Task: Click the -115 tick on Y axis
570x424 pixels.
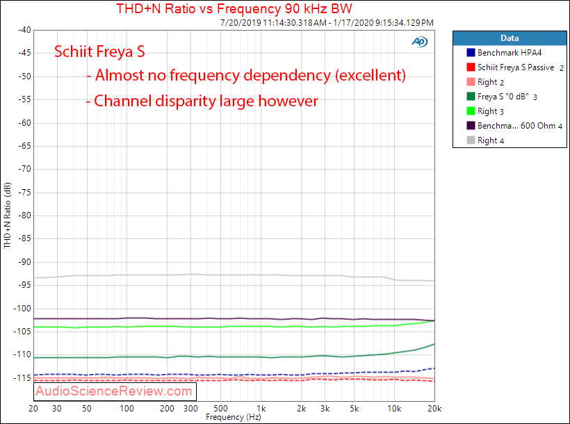Action: point(22,378)
